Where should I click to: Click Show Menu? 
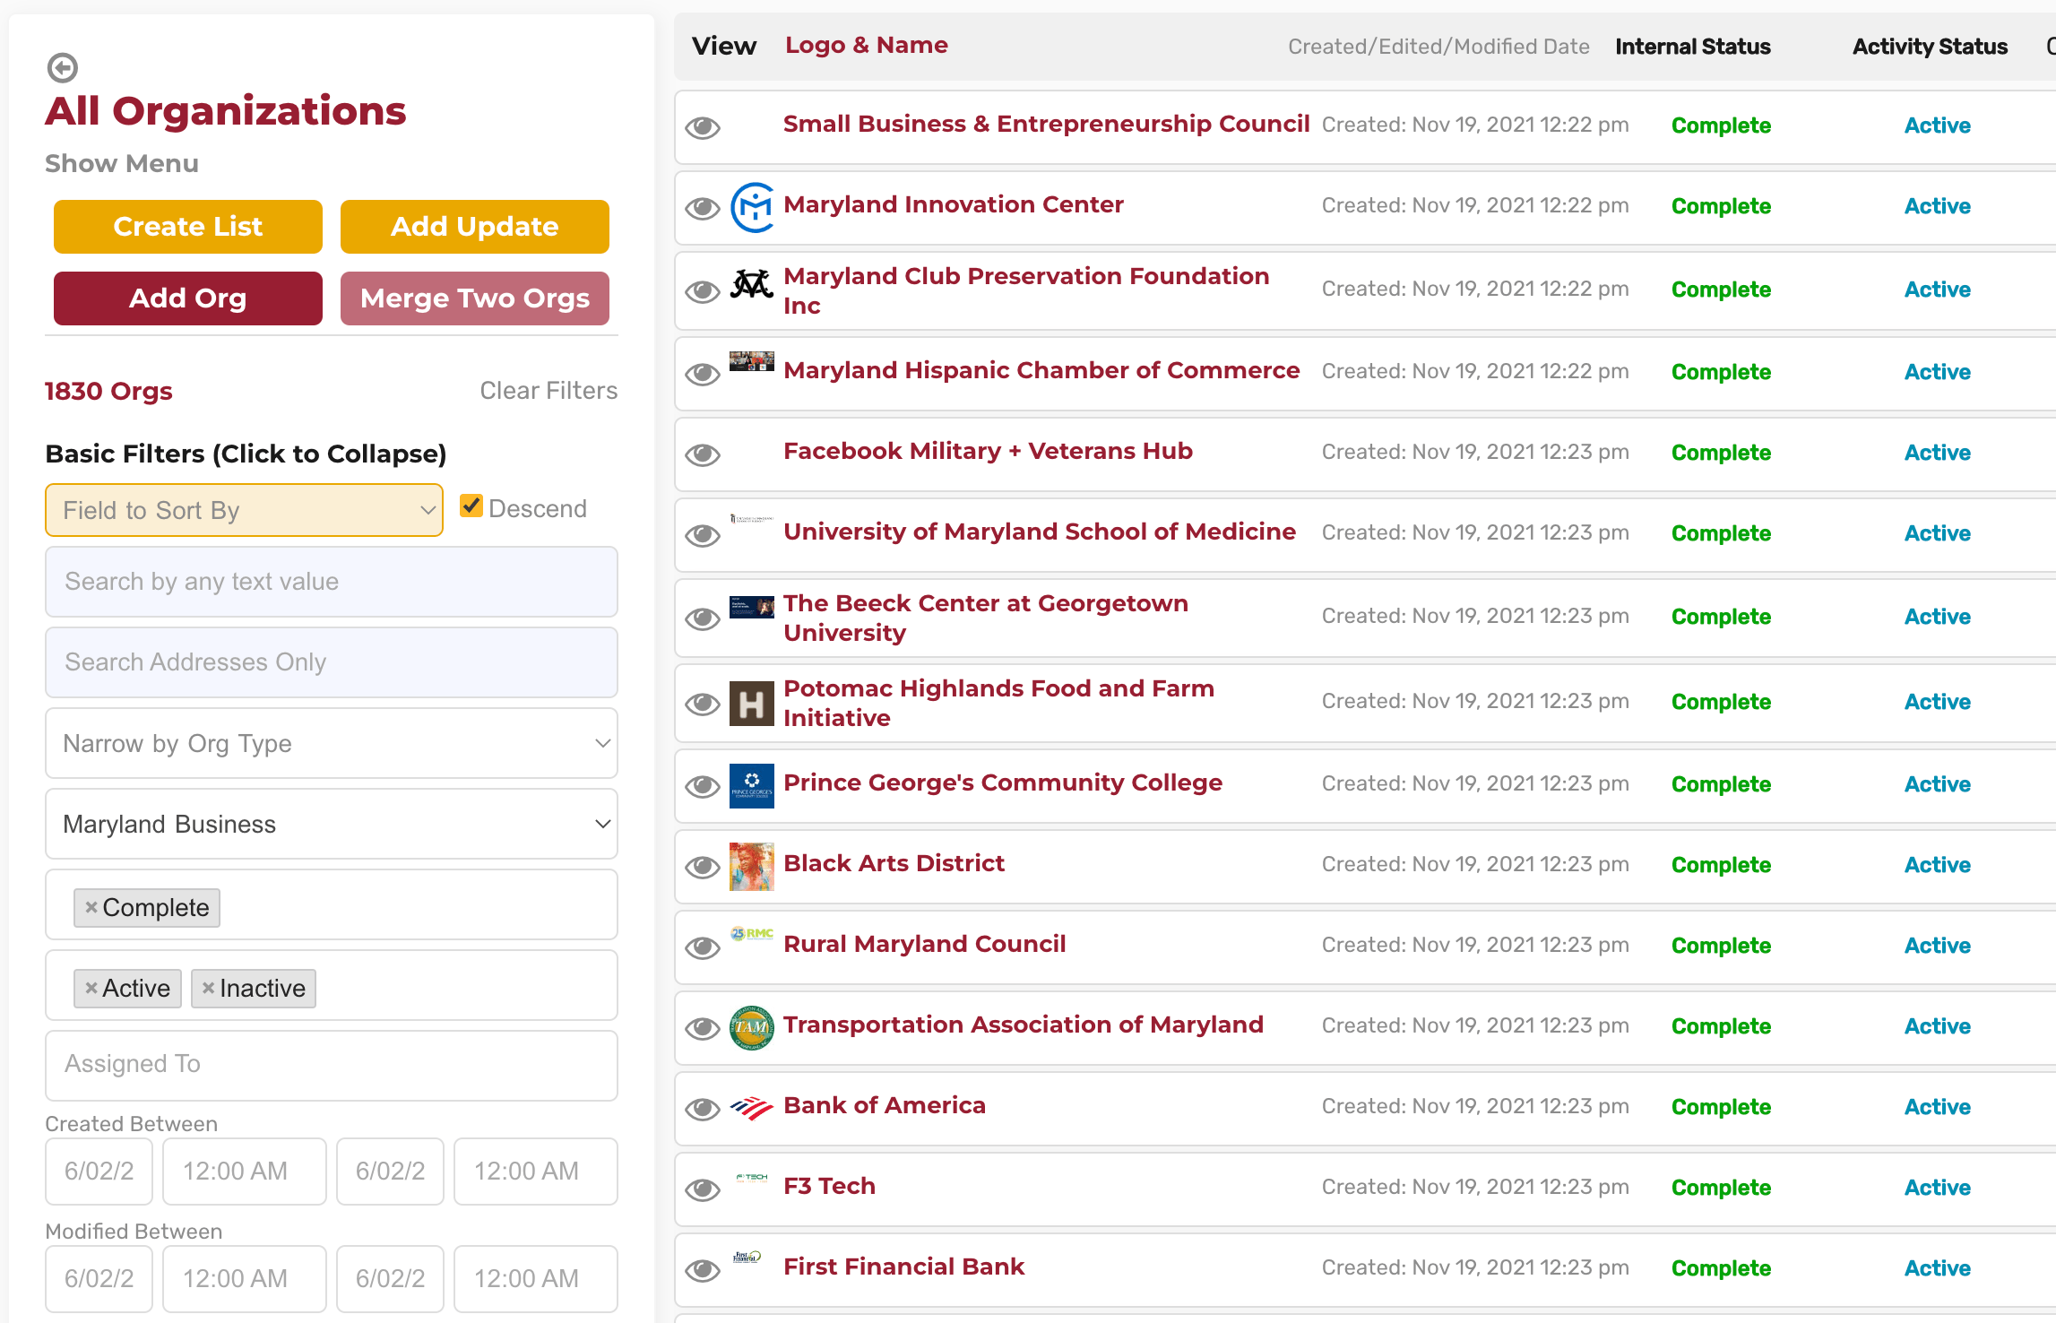point(122,163)
